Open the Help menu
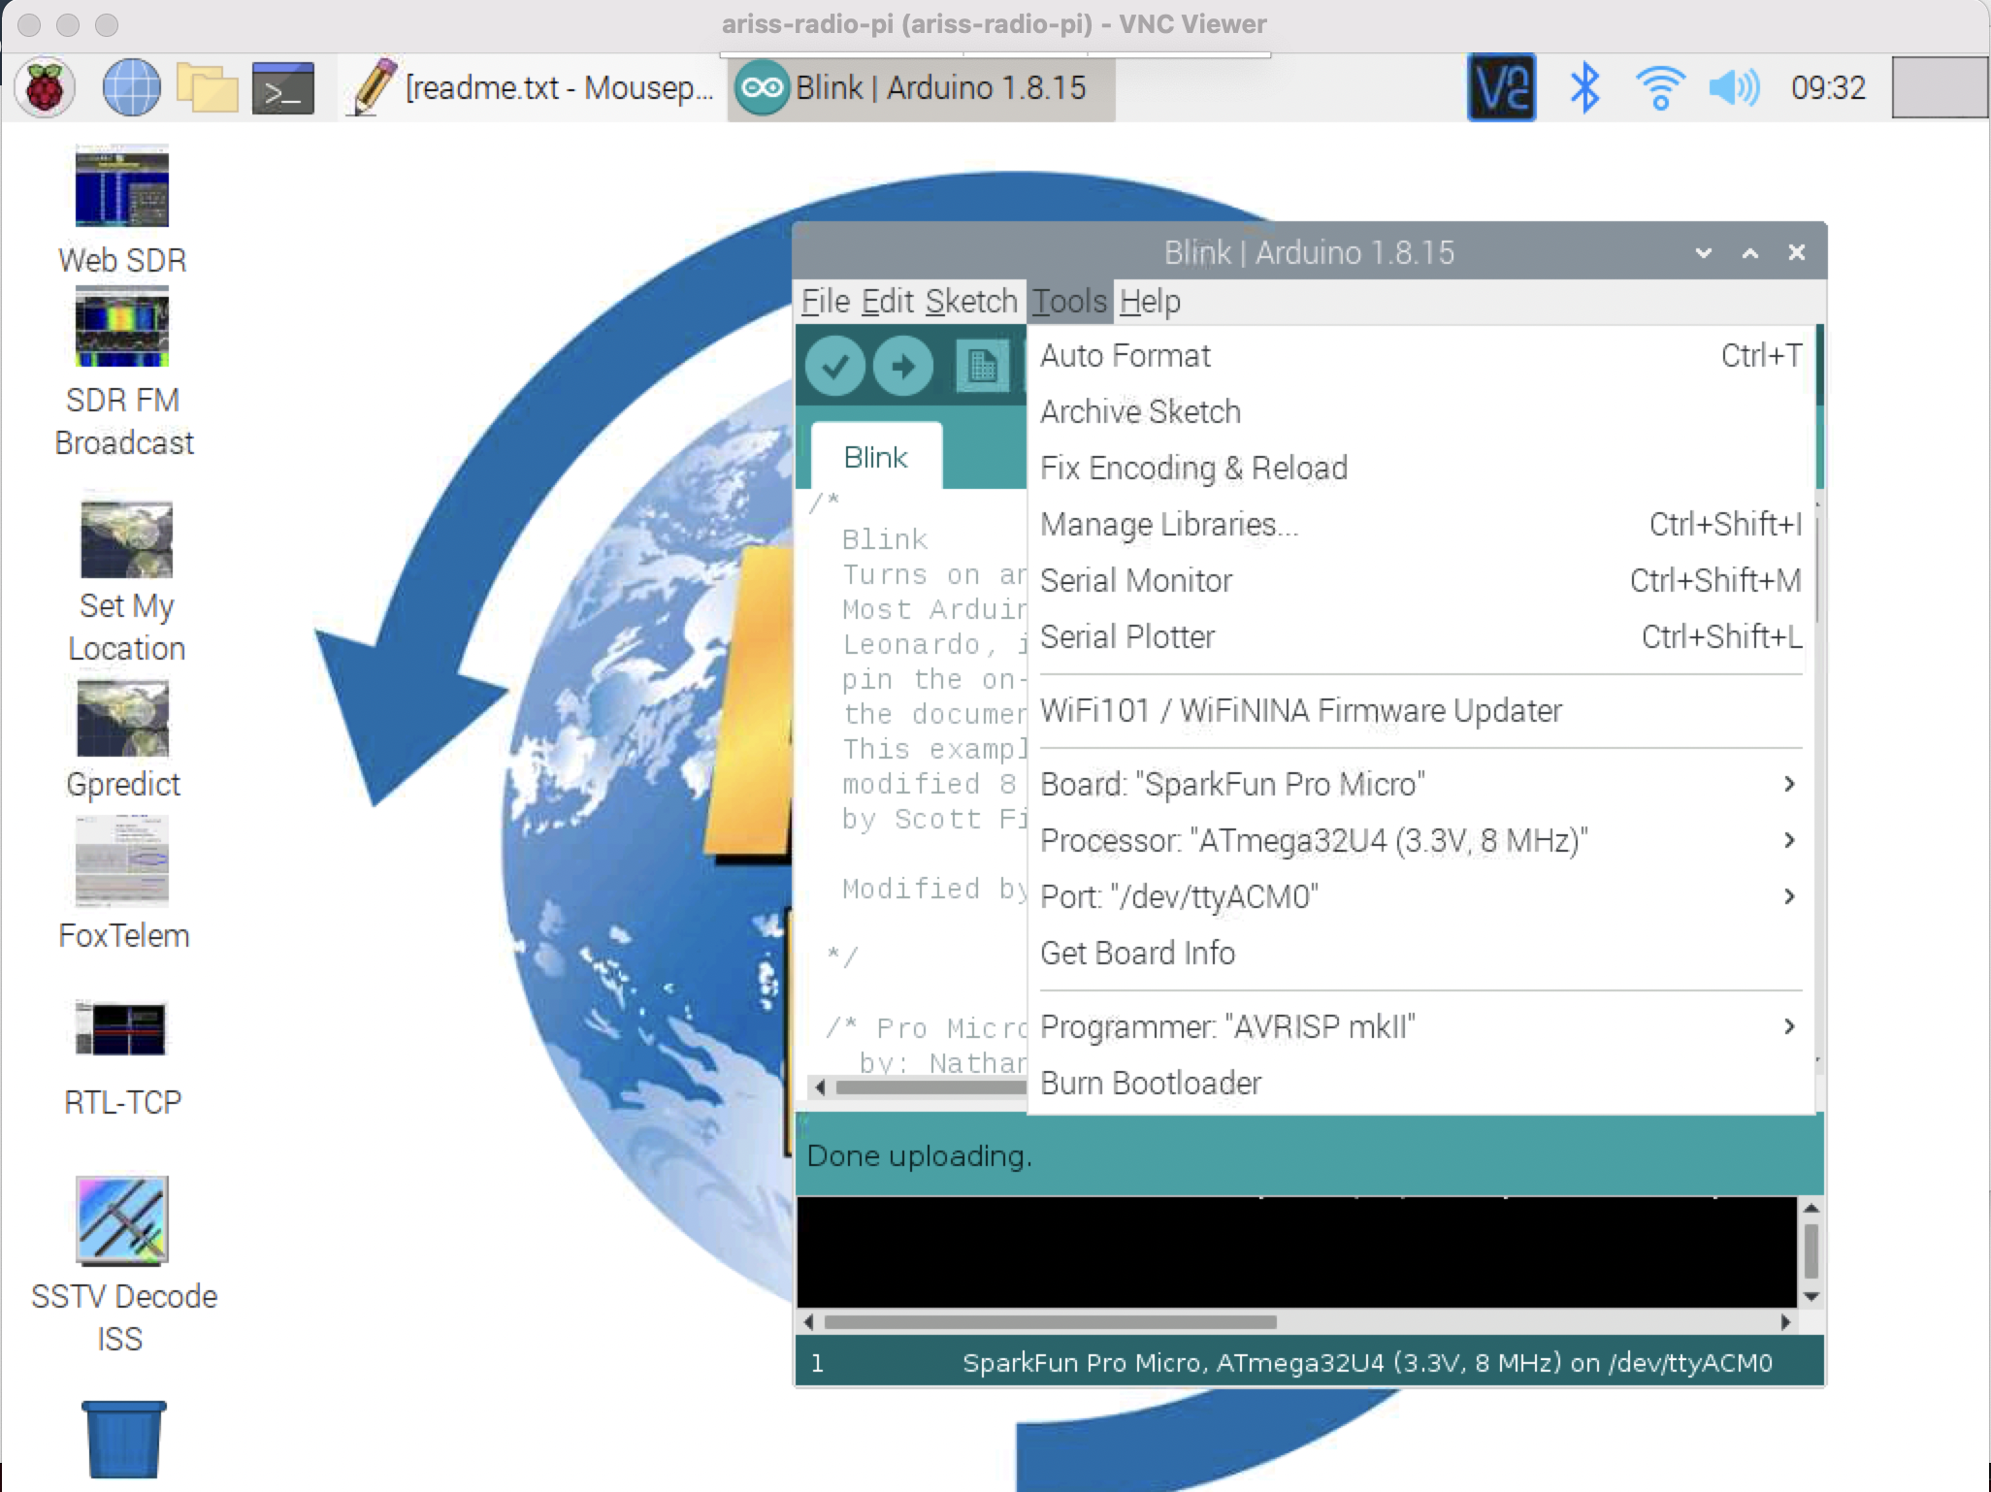 pos(1150,302)
